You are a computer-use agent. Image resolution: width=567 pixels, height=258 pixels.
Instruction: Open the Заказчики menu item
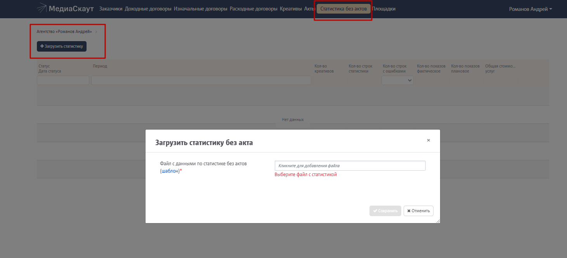(x=111, y=9)
